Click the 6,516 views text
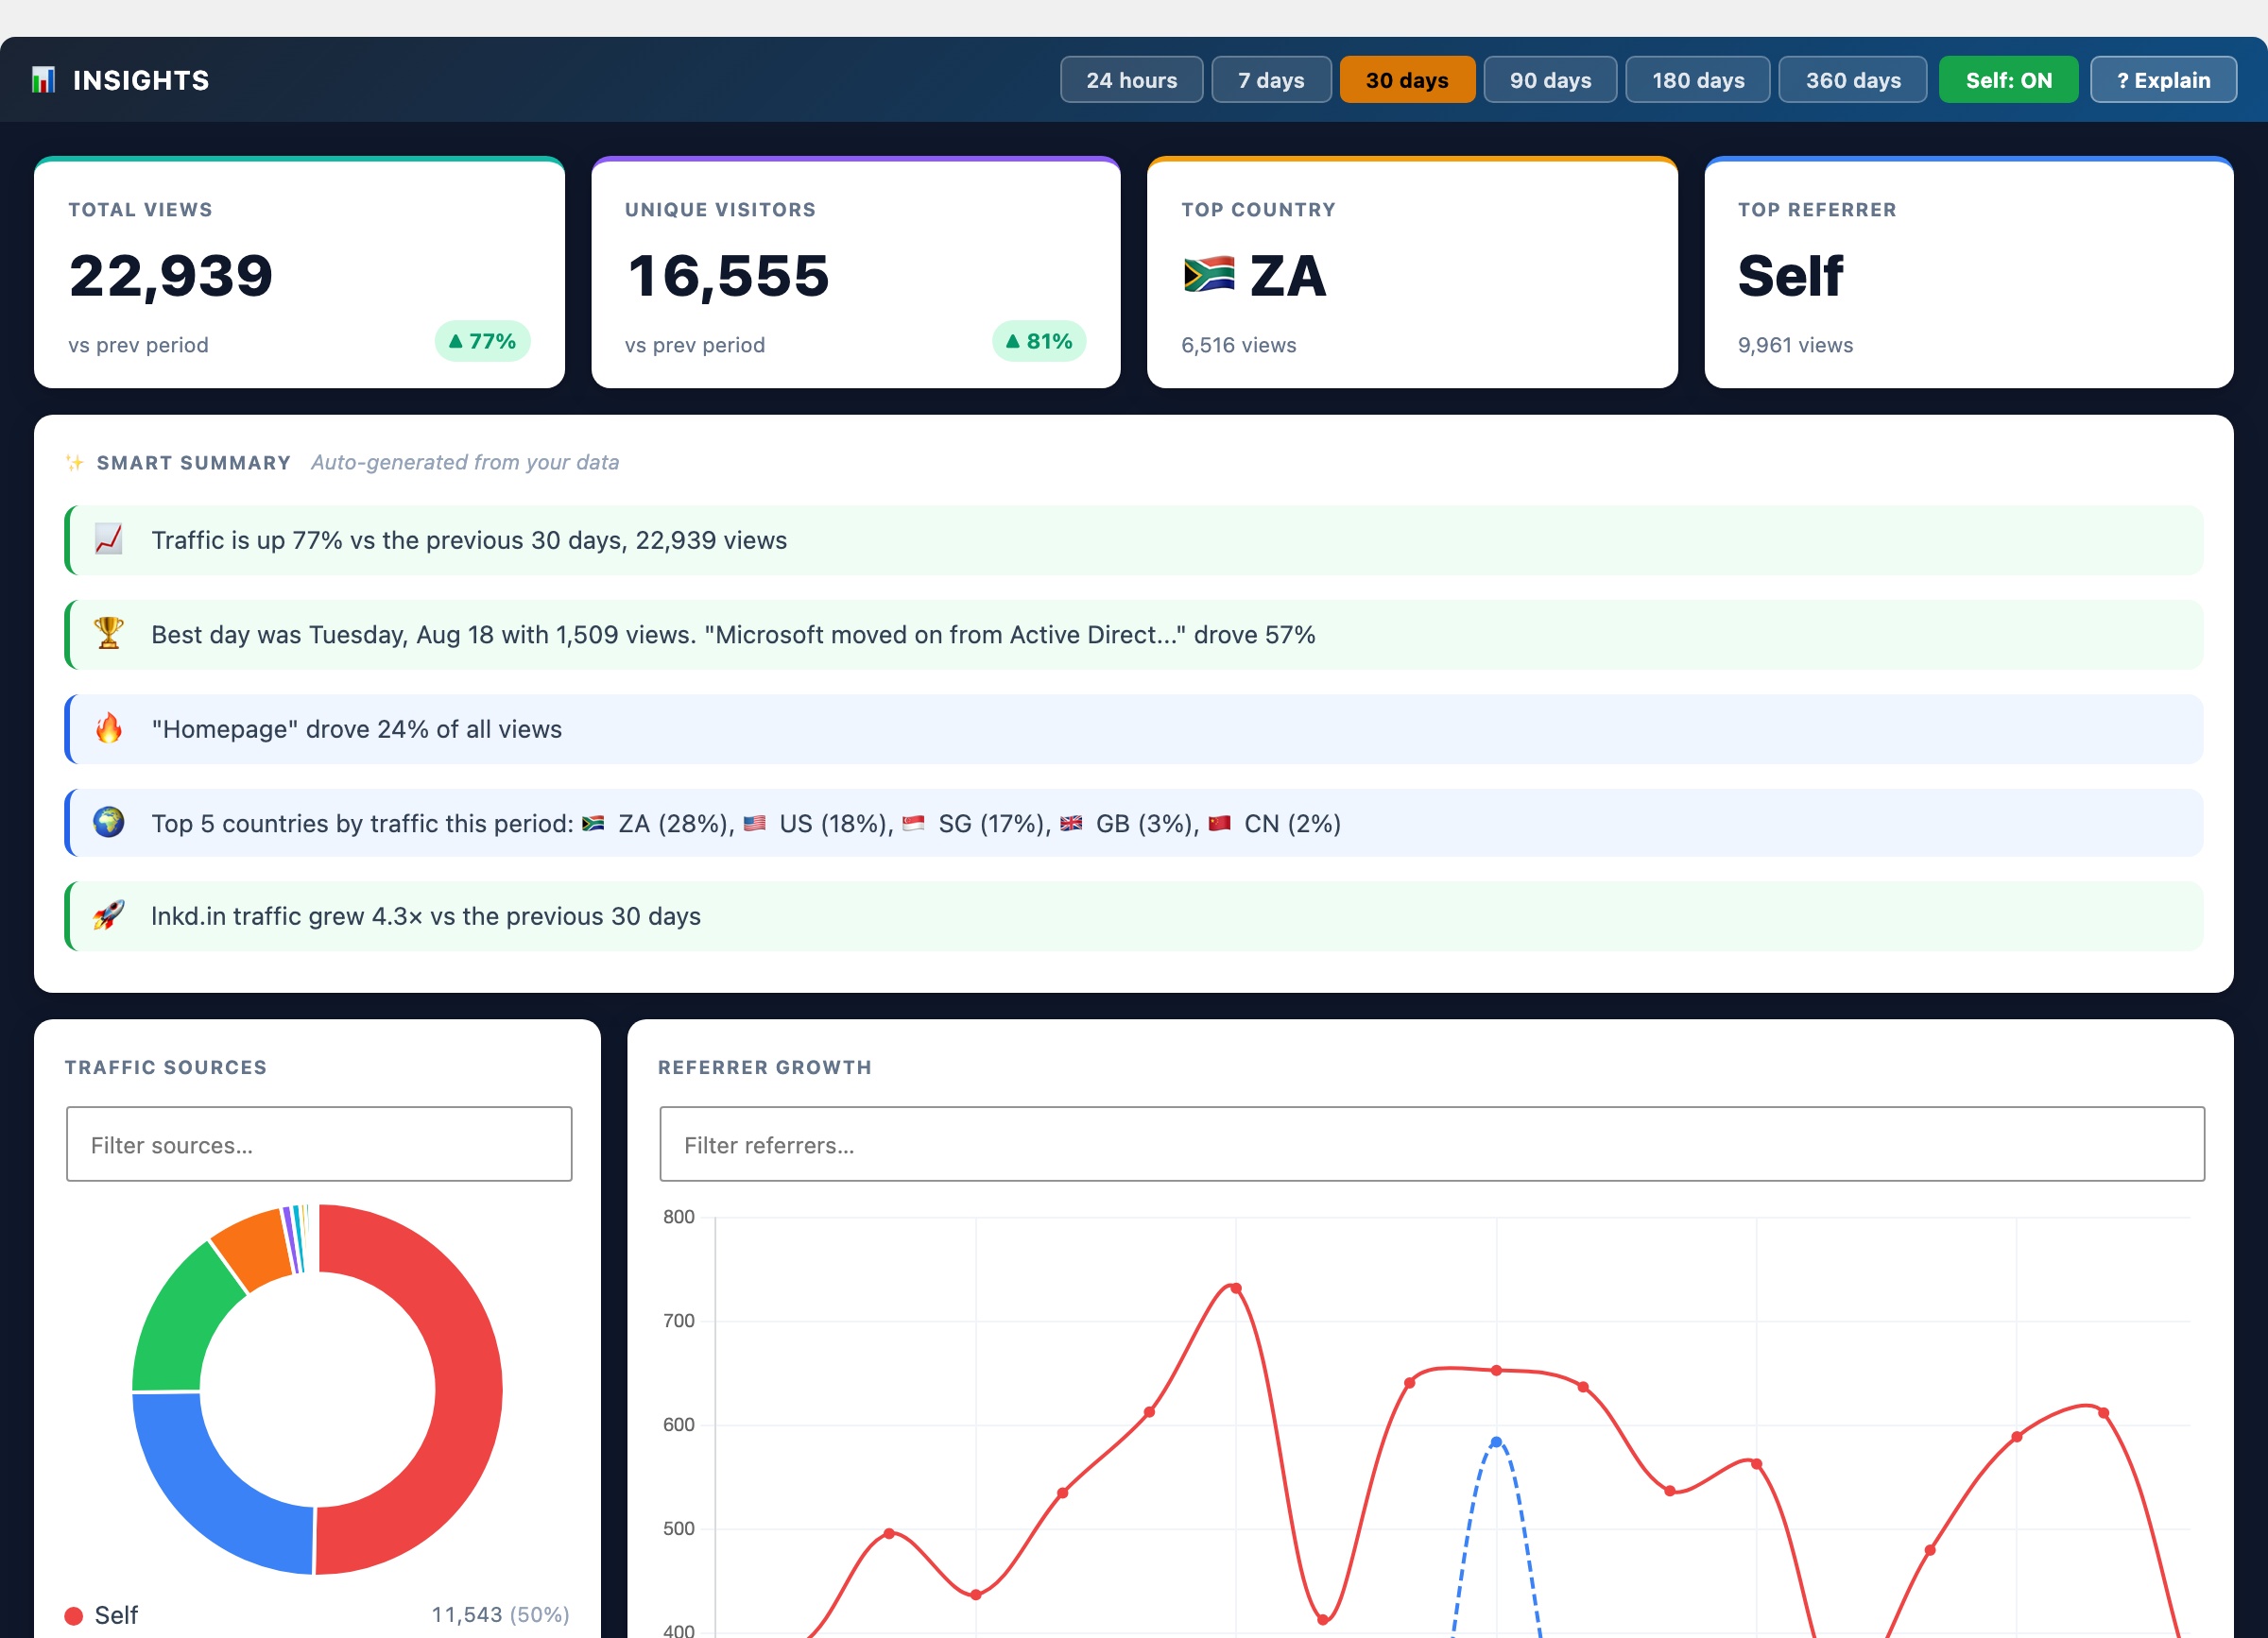The image size is (2268, 1638). [x=1238, y=345]
